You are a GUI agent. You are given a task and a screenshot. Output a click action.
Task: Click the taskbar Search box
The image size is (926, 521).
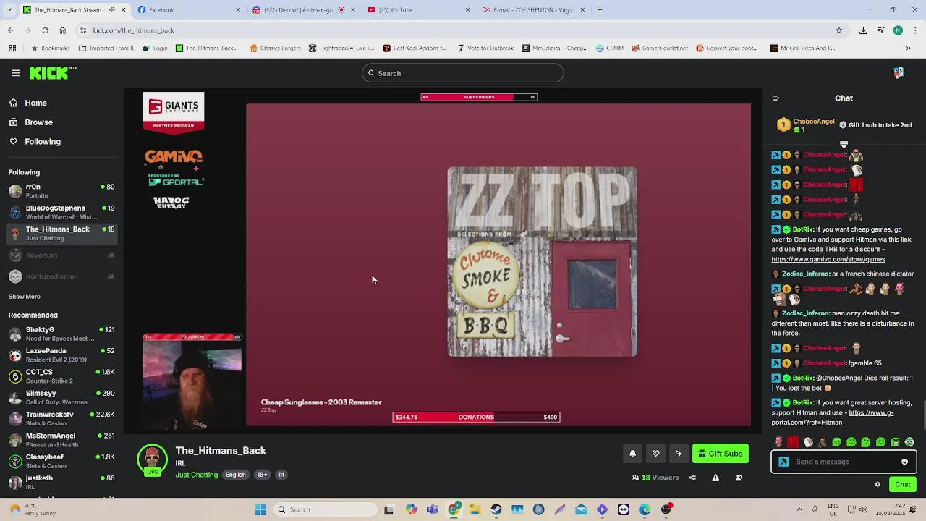click(326, 509)
